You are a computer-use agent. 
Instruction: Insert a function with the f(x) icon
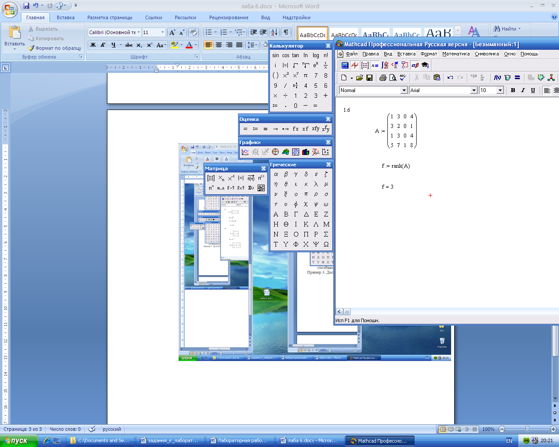[497, 78]
